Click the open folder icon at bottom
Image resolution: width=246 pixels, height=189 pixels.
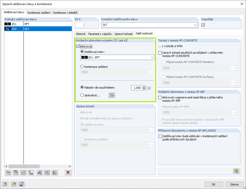[14, 184]
